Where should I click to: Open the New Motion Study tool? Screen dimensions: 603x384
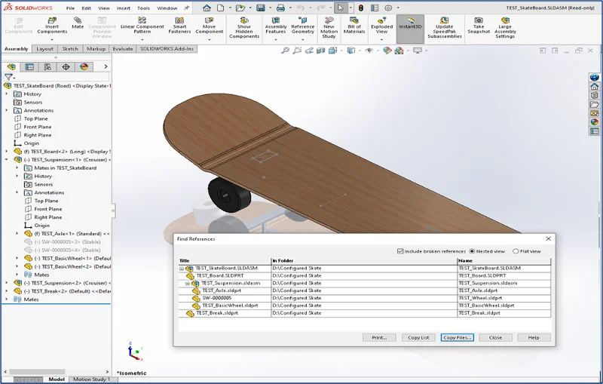(x=329, y=26)
